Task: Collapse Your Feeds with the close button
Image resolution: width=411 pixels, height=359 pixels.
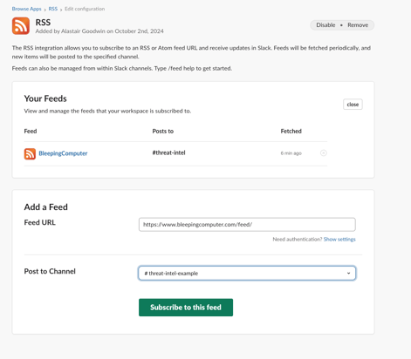Action: click(x=353, y=105)
